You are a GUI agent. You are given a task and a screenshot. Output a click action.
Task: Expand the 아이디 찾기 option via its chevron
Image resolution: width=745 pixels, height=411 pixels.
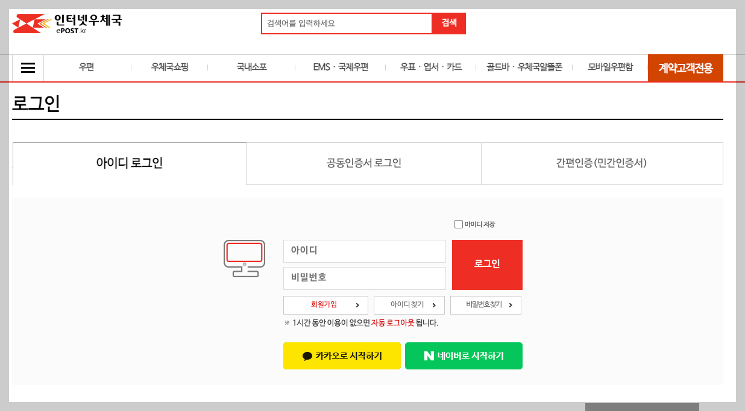tap(435, 305)
